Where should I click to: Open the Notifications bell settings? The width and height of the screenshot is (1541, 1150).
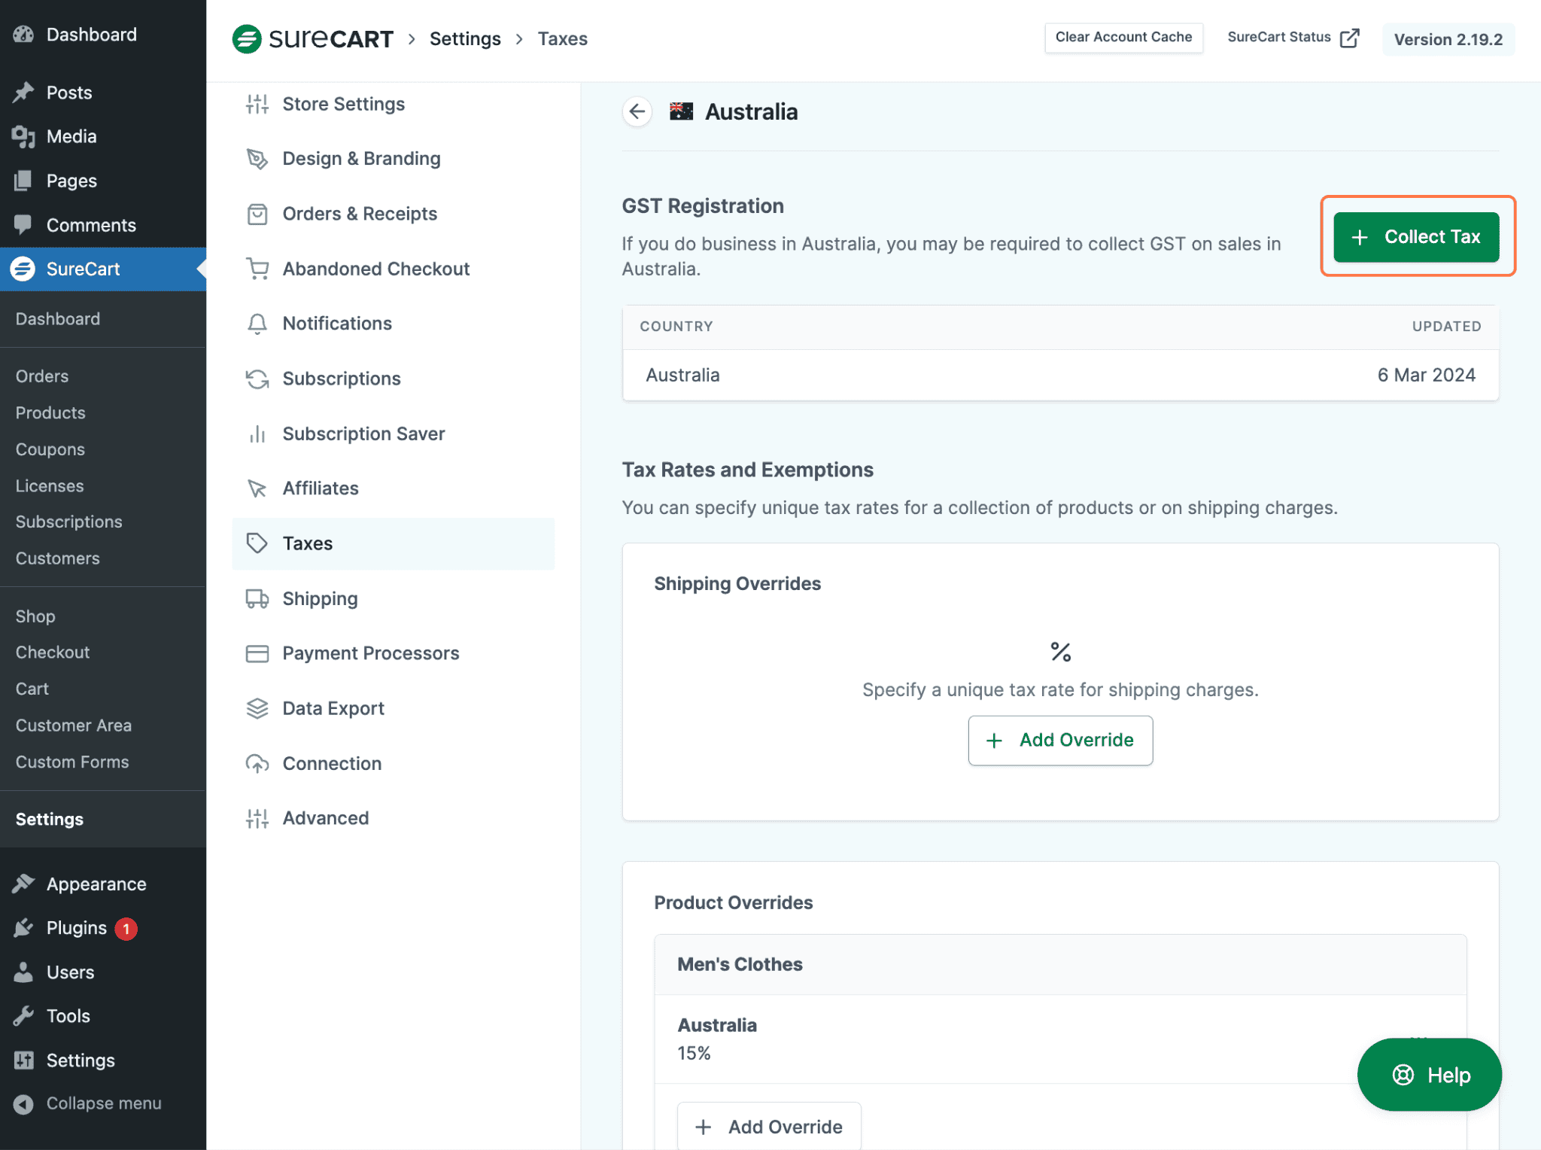coord(257,323)
